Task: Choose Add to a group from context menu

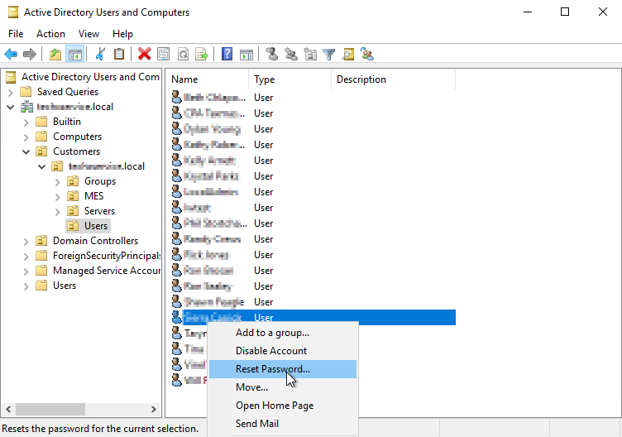Action: (283, 333)
